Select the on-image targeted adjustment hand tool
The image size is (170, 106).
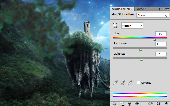coord(115,25)
